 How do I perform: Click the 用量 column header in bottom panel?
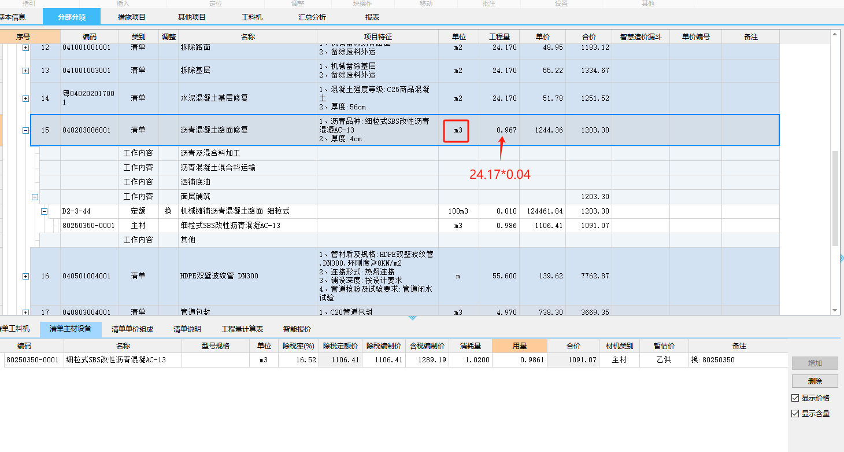pyautogui.click(x=520, y=346)
